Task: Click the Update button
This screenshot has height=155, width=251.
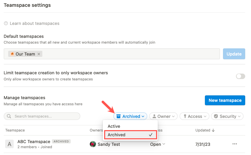Action: (234, 54)
